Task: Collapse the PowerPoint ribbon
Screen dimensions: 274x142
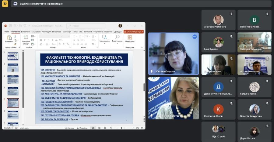Action: [x=142, y=47]
